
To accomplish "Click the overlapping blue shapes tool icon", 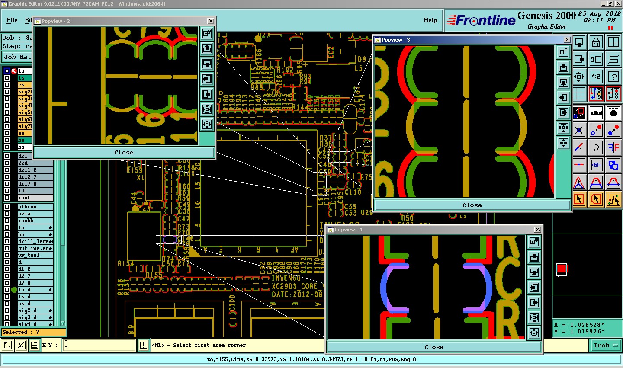I will (x=613, y=165).
